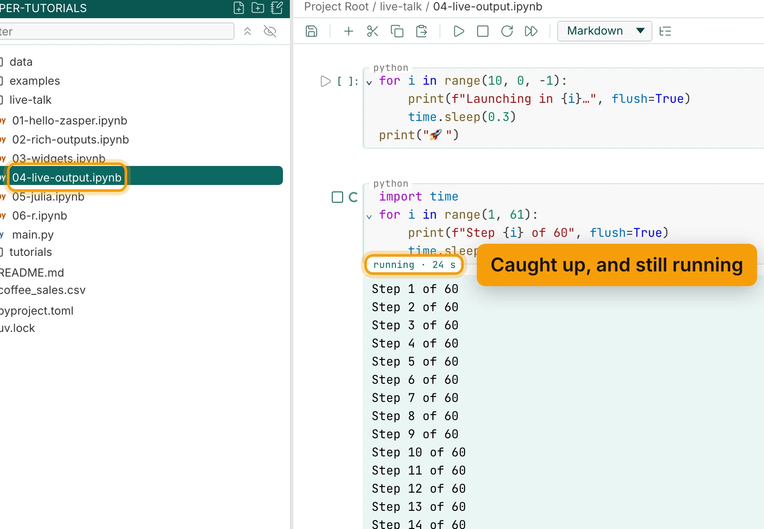Open the live-talk folder in tree

[x=30, y=100]
